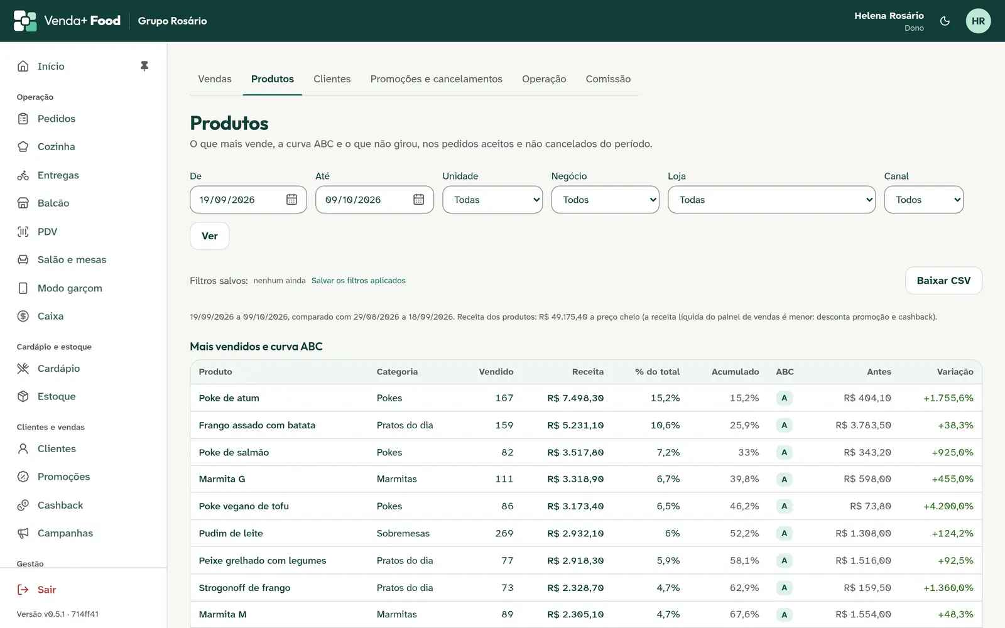Click the Sair logout icon
The image size is (1005, 628).
click(23, 590)
